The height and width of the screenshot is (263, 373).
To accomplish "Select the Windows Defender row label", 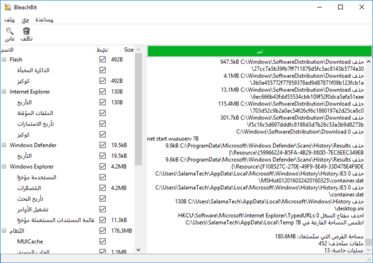I will (33, 145).
